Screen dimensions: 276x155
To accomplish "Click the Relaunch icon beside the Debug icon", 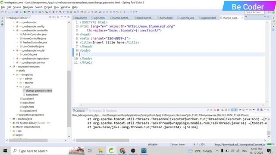I will 28,12.
